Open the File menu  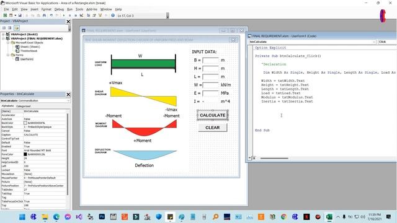(x=6, y=9)
